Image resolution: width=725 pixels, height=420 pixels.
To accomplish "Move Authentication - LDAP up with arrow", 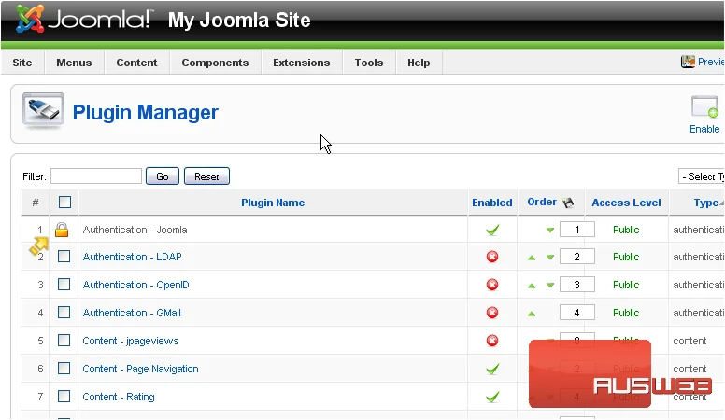I will (532, 258).
